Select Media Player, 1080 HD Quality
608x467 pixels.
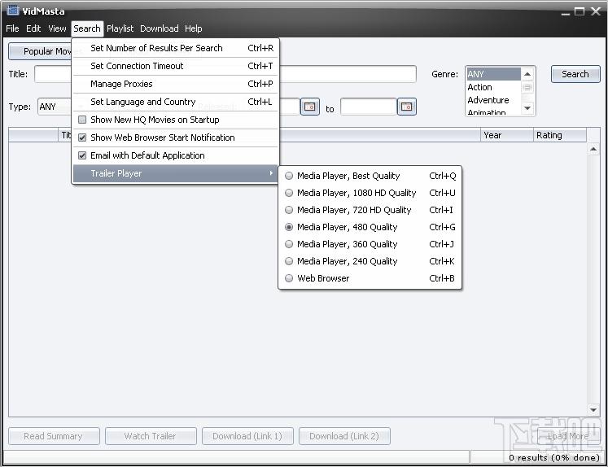pyautogui.click(x=370, y=193)
